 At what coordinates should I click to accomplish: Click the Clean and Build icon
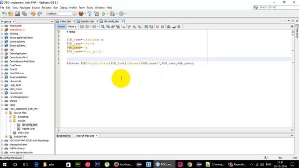click(97, 14)
